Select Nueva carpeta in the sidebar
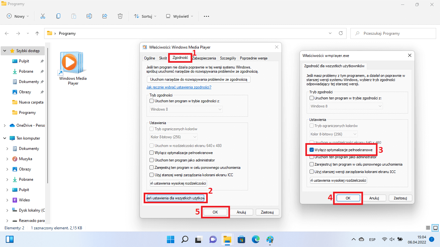The image size is (440, 247). (27, 102)
